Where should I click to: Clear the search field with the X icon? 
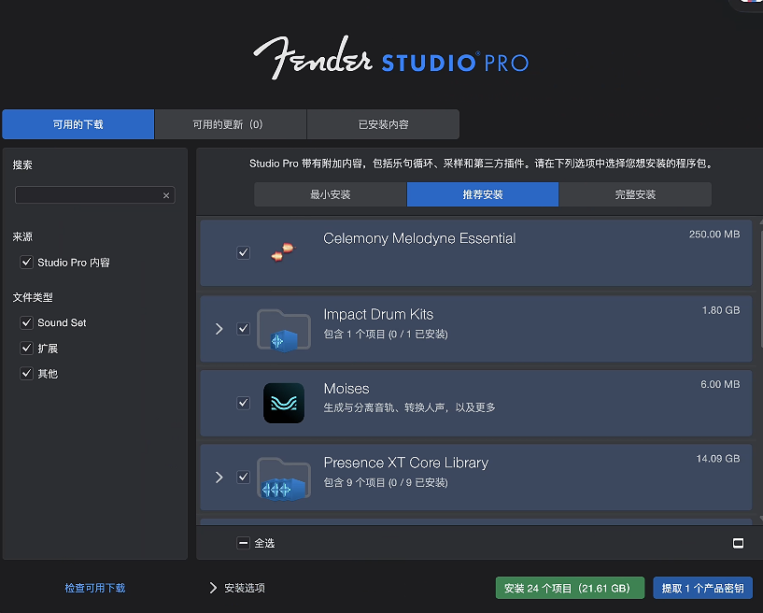pyautogui.click(x=166, y=195)
